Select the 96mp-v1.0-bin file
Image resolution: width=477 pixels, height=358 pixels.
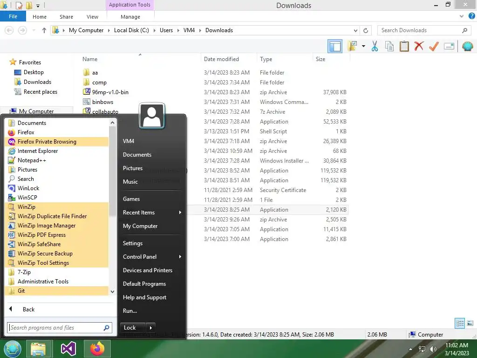pyautogui.click(x=110, y=92)
